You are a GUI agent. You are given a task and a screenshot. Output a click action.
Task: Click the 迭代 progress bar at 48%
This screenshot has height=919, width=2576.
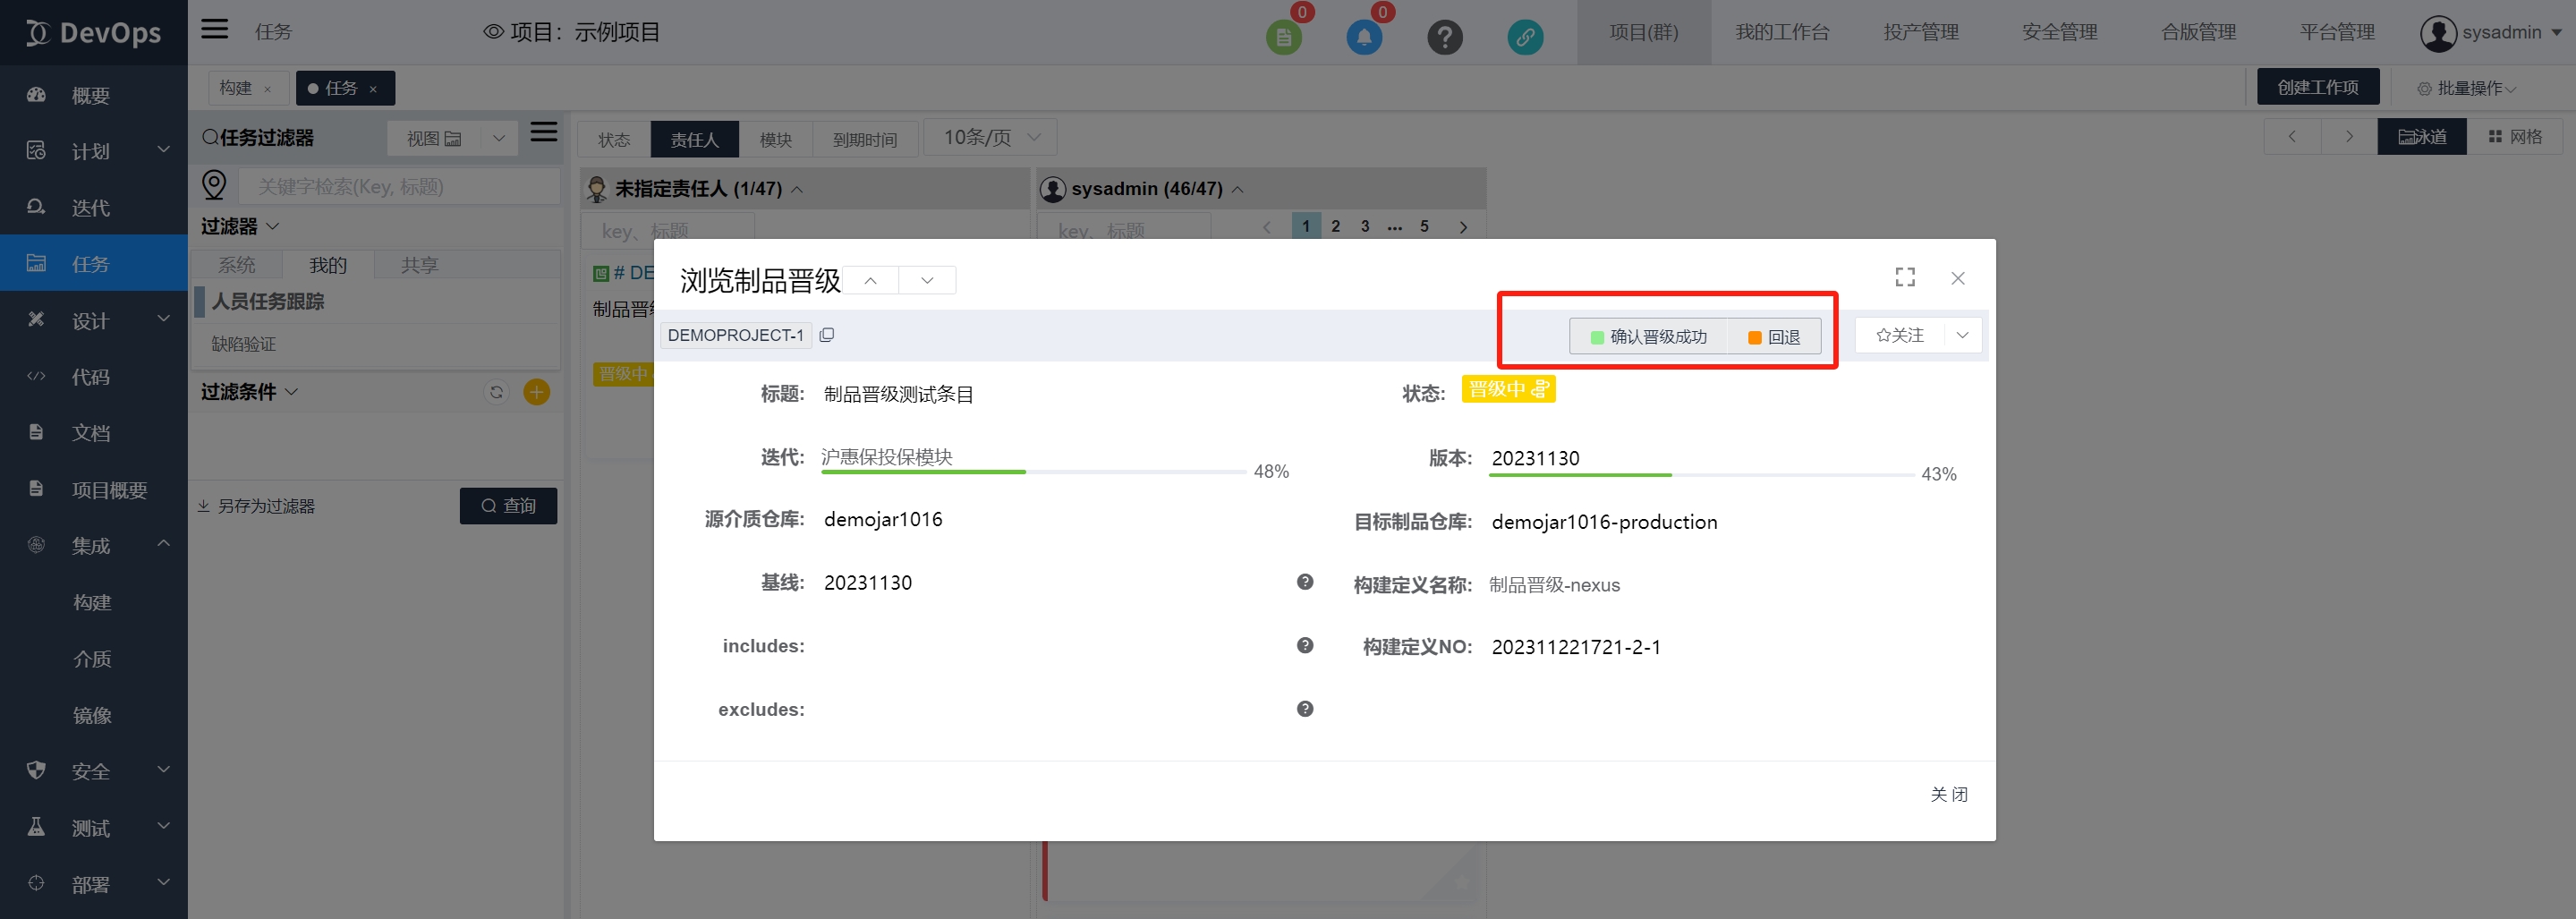[x=1034, y=471]
